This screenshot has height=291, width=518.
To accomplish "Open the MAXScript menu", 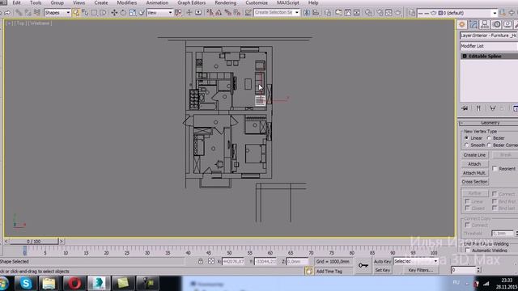I will point(288,2).
